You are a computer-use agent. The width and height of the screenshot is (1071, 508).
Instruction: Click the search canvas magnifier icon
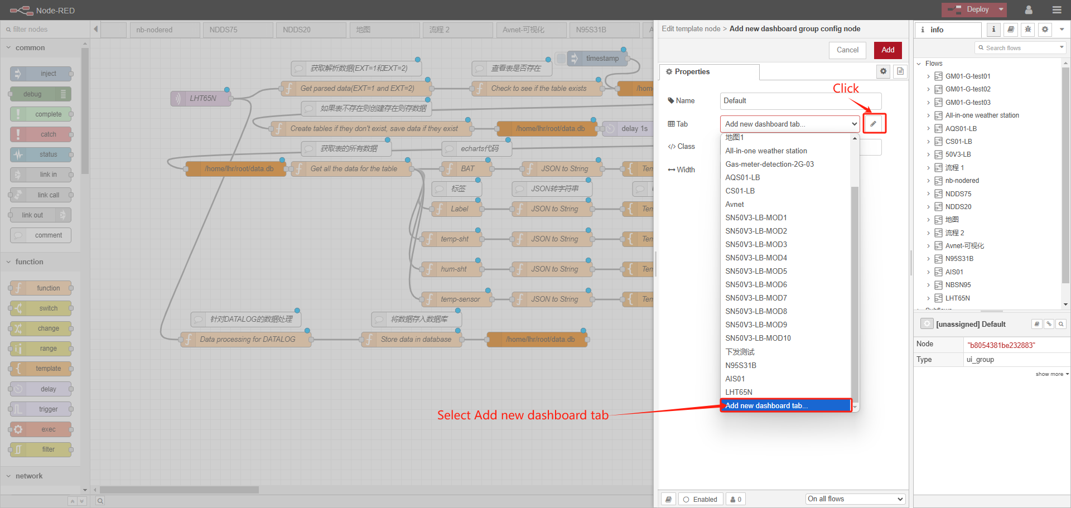pos(100,501)
